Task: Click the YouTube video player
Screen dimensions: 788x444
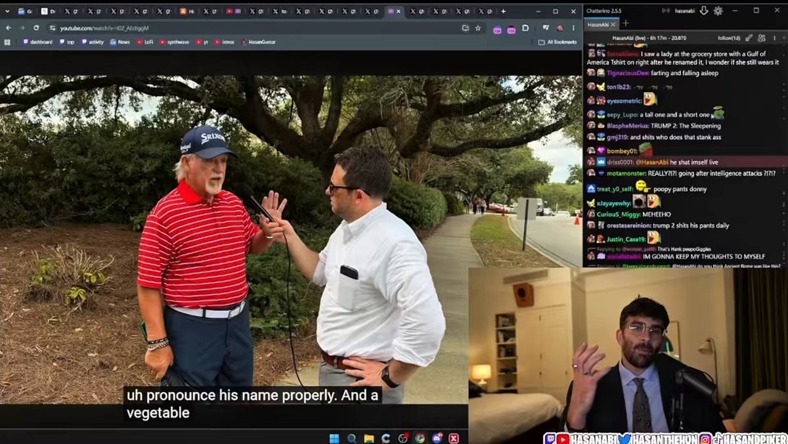Action: point(234,239)
